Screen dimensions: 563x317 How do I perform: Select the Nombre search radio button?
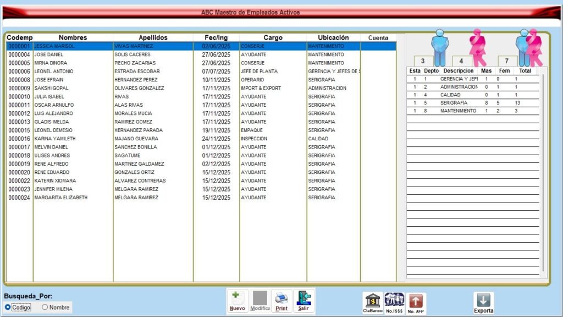(x=45, y=307)
